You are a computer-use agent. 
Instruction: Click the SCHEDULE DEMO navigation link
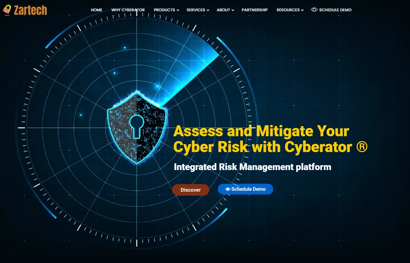(334, 10)
